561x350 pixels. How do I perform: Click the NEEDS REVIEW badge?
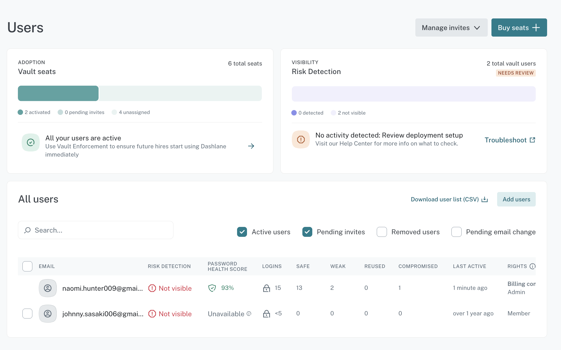[x=516, y=73]
